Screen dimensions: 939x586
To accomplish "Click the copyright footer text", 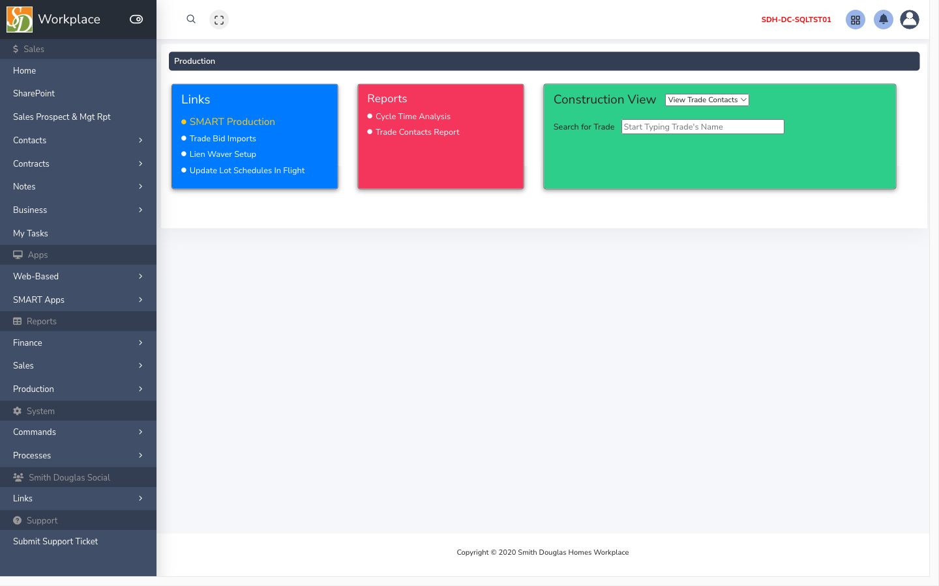I will (543, 553).
